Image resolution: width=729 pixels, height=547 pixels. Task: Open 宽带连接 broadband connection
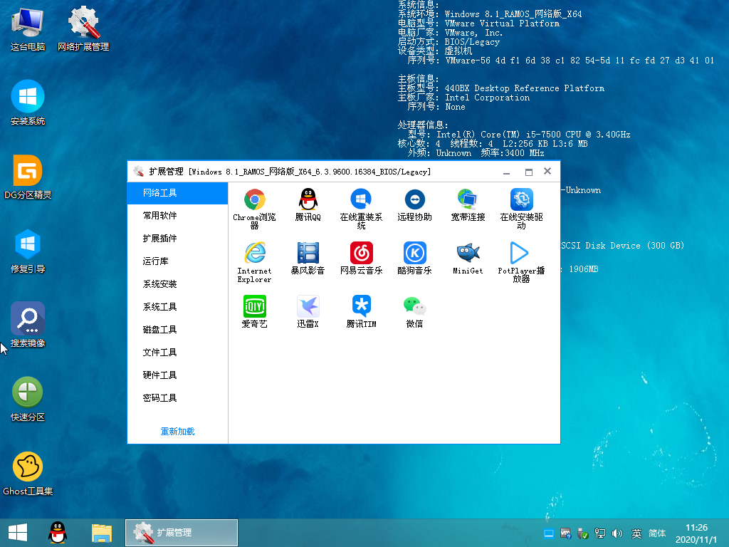(468, 204)
